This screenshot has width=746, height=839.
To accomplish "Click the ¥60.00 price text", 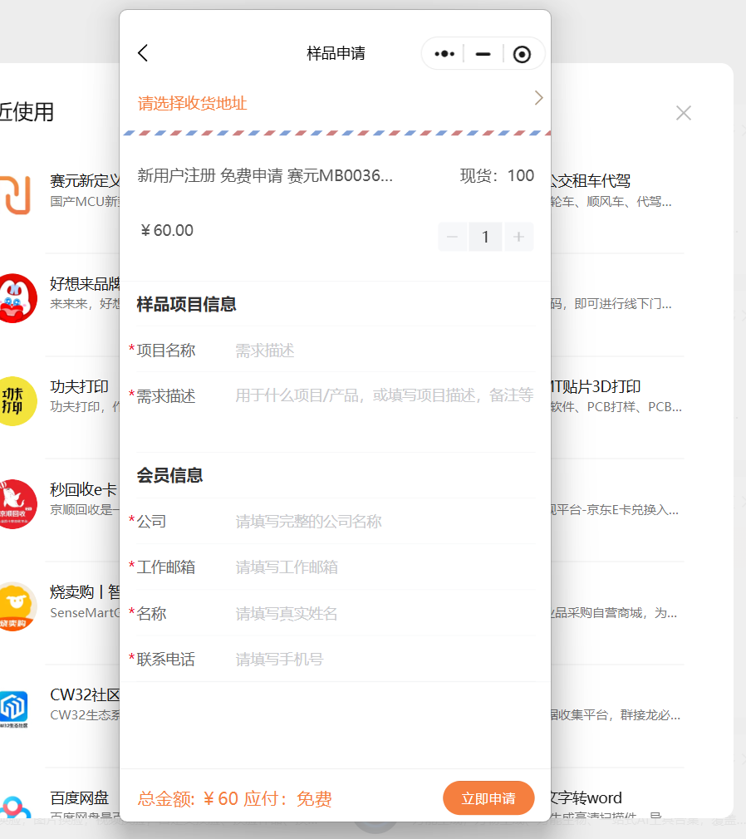I will (x=167, y=231).
